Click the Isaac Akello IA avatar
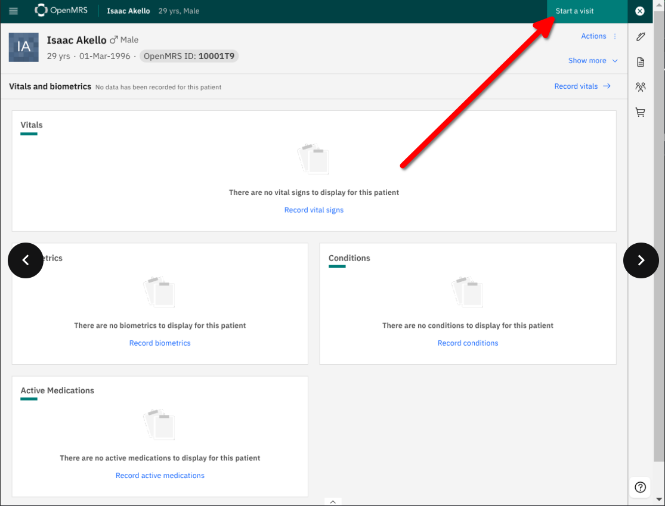Screen dimensions: 665x506 click(x=24, y=48)
